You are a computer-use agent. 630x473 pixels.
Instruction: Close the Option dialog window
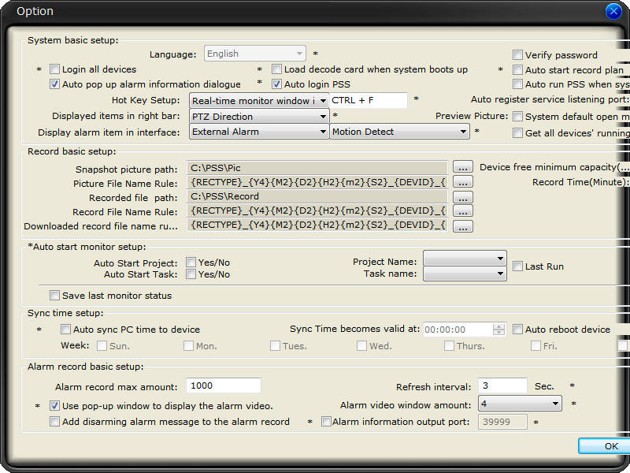tap(613, 12)
